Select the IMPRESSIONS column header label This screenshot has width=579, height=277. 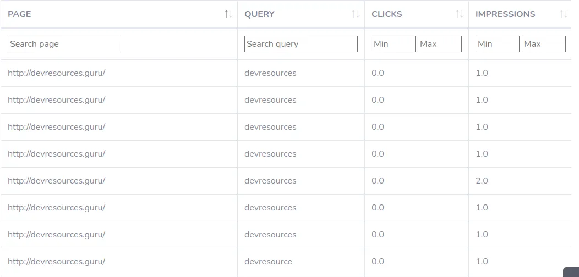coord(505,14)
